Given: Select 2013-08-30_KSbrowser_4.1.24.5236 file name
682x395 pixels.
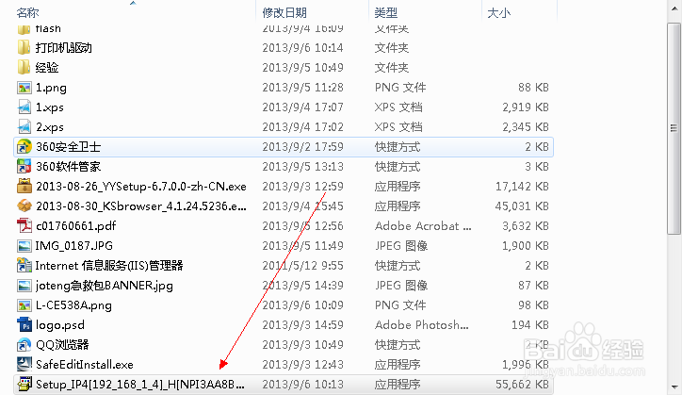Looking at the screenshot, I should coord(141,206).
